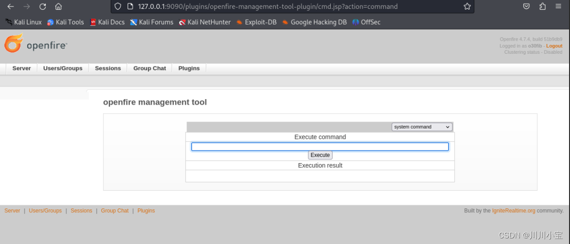Click the Execution result output area
This screenshot has height=244, width=570.
320,176
